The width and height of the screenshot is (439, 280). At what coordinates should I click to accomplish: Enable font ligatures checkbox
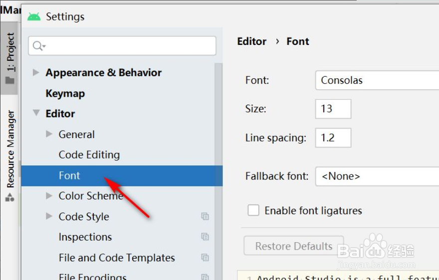pos(254,210)
